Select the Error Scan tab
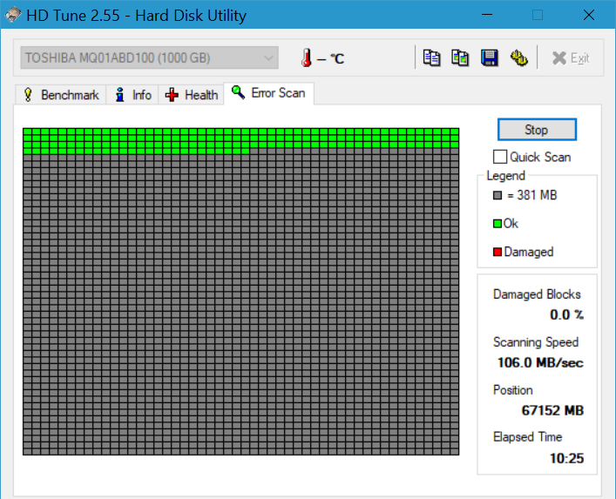The width and height of the screenshot is (616, 499). 268,93
